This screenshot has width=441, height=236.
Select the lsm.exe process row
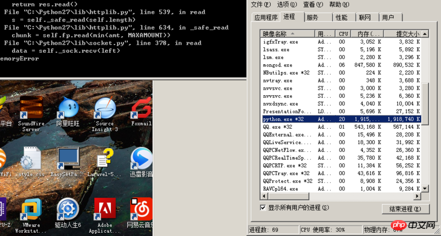click(x=341, y=57)
